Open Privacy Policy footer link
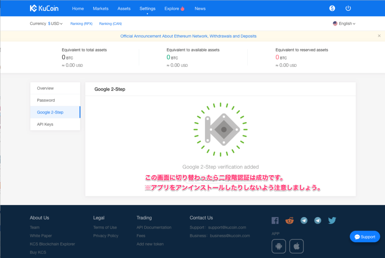The width and height of the screenshot is (385, 258). [x=106, y=236]
